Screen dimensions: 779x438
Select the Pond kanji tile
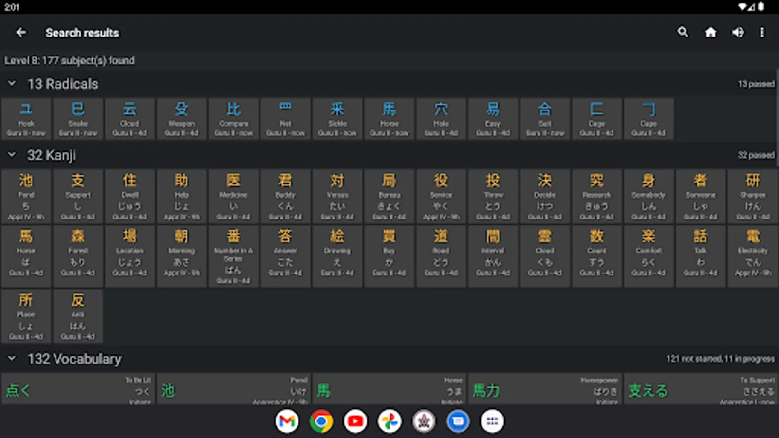tap(26, 197)
